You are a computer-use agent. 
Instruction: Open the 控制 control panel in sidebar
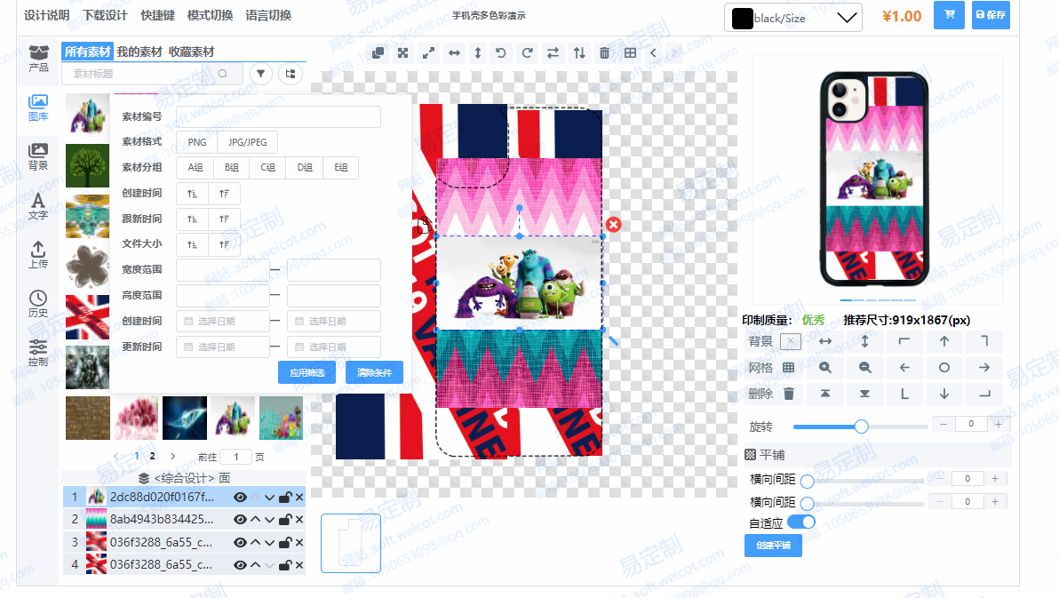(x=38, y=353)
